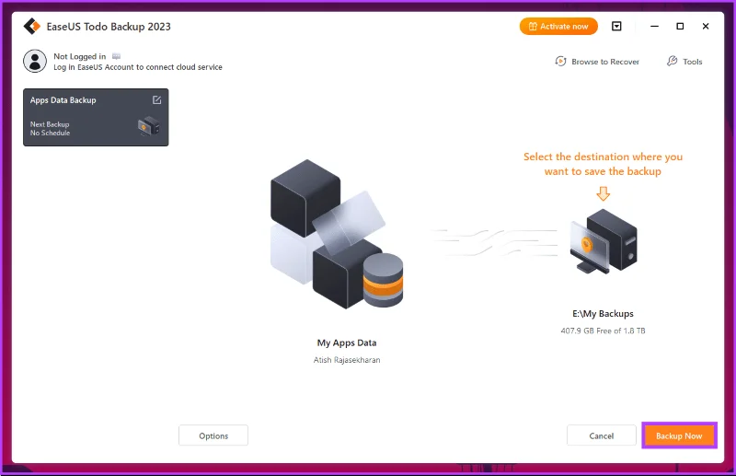Click the My Apps Data label
This screenshot has width=736, height=476.
pos(347,343)
